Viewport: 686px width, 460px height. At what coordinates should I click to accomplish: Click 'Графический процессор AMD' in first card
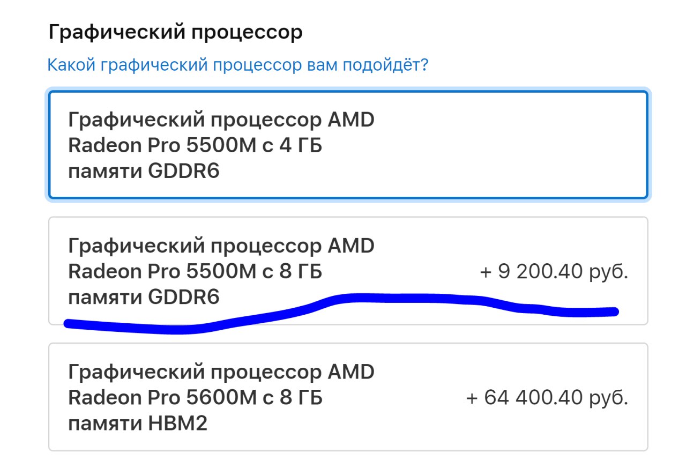click(221, 120)
